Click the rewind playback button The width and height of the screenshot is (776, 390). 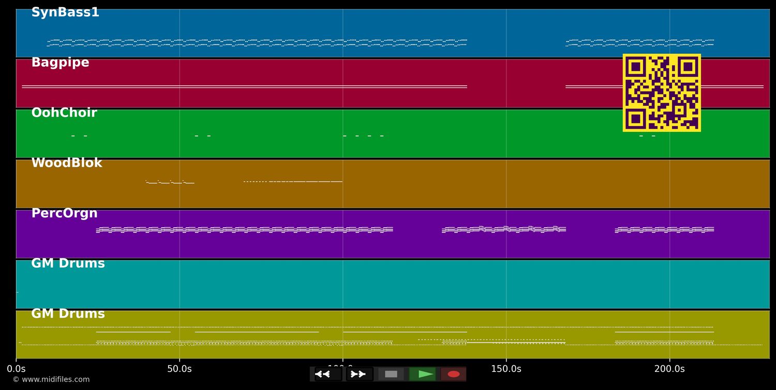coord(329,374)
